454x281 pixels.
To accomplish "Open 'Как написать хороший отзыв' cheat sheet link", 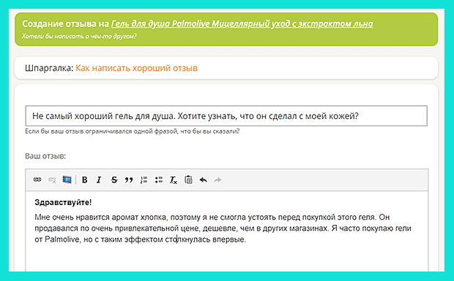I will pos(137,68).
